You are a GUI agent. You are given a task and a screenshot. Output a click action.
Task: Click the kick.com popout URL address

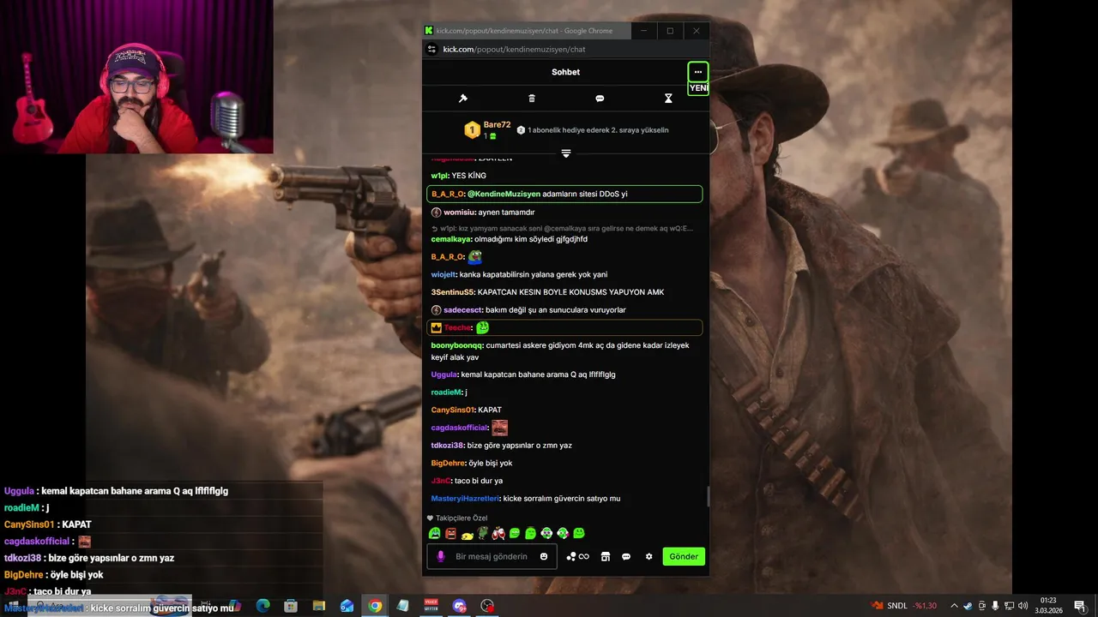click(x=514, y=50)
